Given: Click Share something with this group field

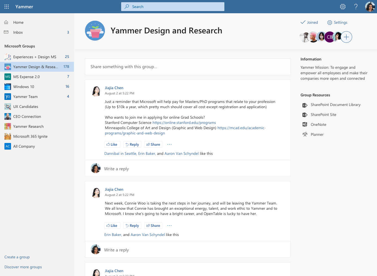Looking at the screenshot, I should [x=188, y=67].
